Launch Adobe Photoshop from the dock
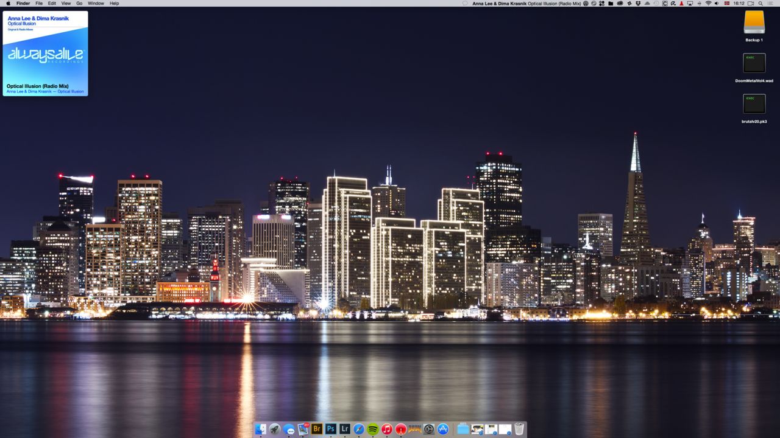Viewport: 780px width, 438px height. pos(331,429)
